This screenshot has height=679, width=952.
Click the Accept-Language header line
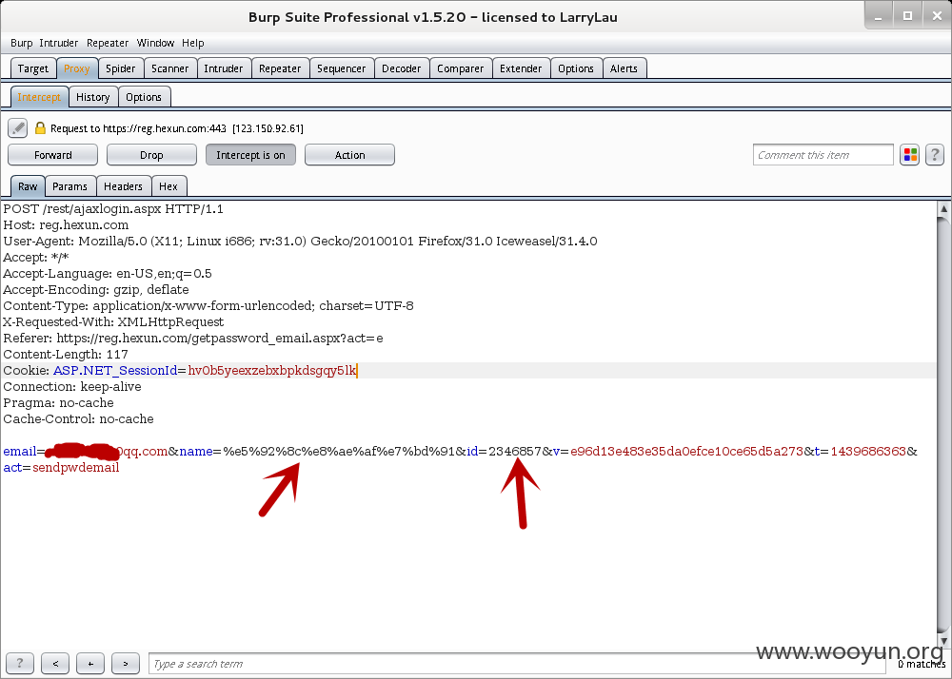(x=108, y=274)
